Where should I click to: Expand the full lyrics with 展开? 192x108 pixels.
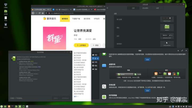(76, 97)
